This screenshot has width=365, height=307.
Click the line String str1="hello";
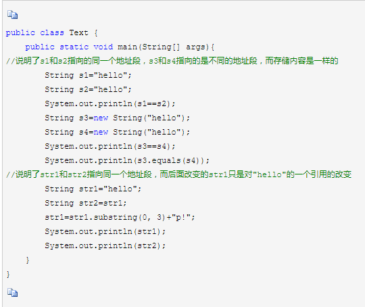(93, 189)
